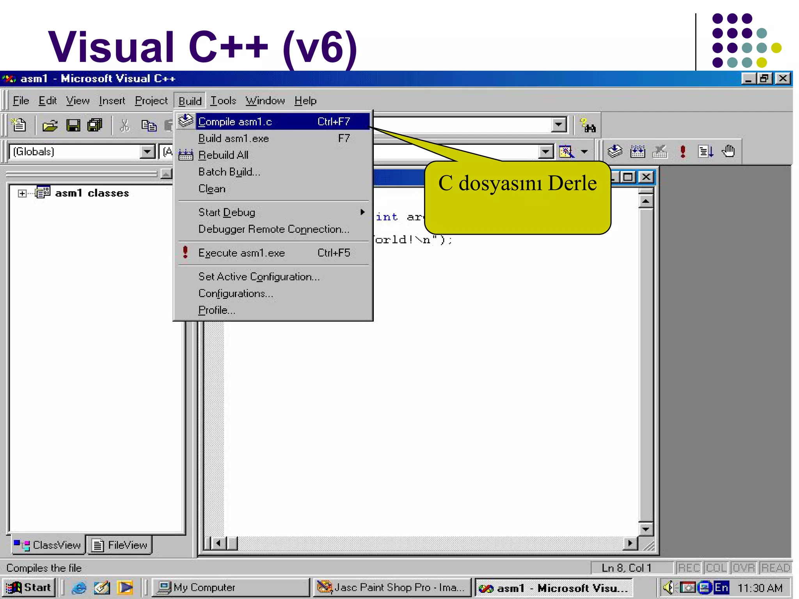
Task: Click the editor horizontal scrollbar left arrow
Action: (x=218, y=543)
